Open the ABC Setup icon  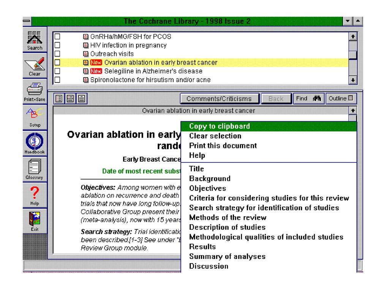click(35, 117)
